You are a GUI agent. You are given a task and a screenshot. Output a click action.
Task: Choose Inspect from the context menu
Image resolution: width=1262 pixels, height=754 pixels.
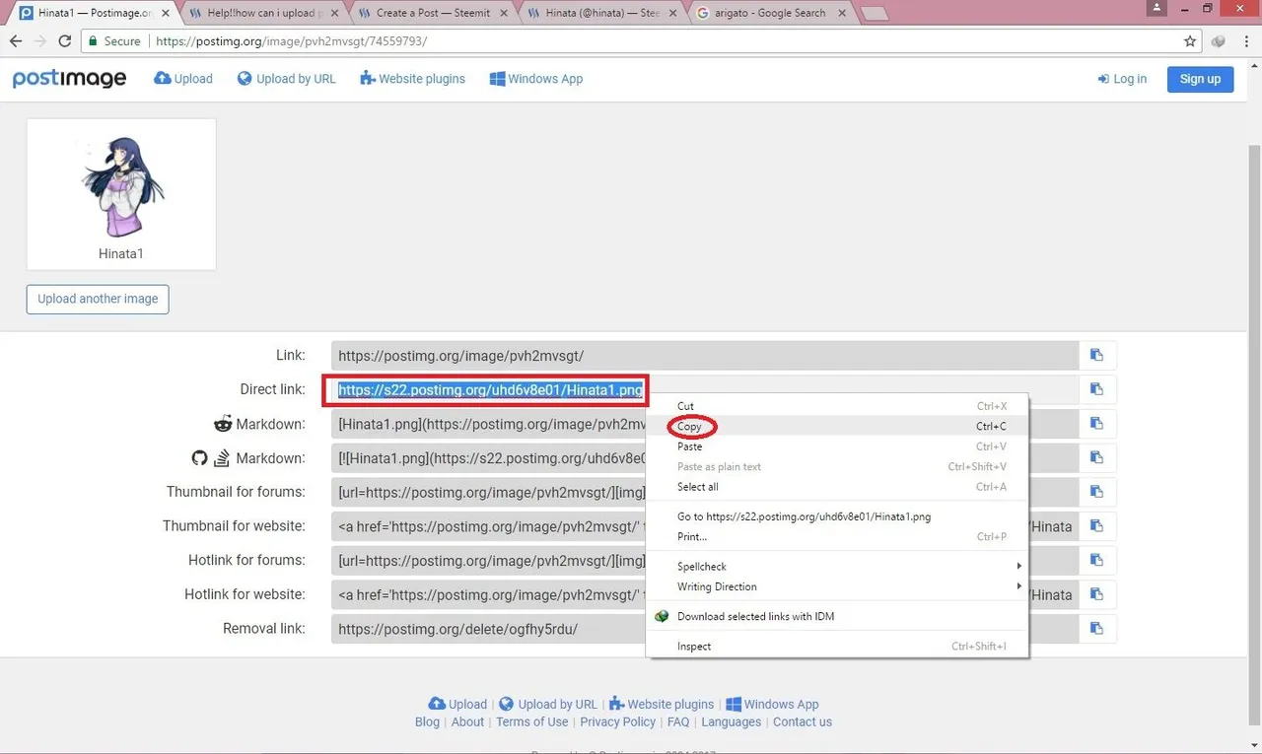click(837, 647)
